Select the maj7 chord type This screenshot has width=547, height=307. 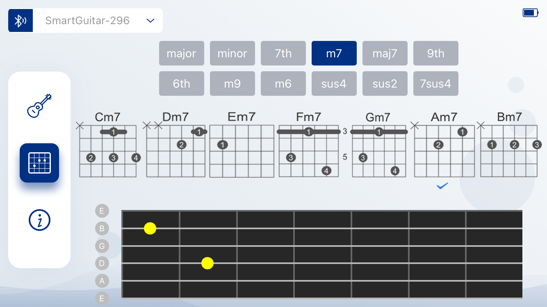click(385, 53)
